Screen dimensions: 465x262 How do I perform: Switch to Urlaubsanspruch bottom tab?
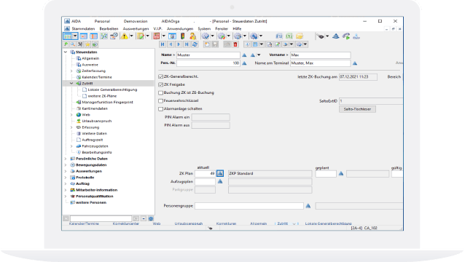tap(189, 223)
